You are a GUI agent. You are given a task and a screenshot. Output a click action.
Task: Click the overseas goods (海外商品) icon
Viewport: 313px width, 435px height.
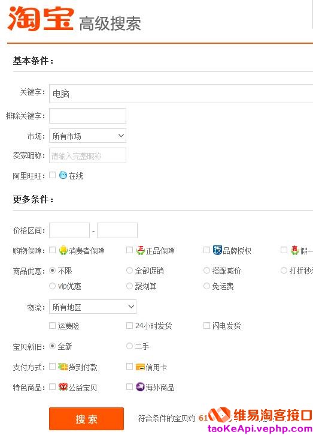[x=140, y=387]
